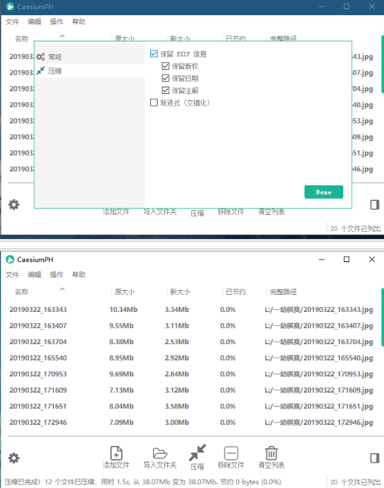Enable the progressive interlaced checkbox

154,102
